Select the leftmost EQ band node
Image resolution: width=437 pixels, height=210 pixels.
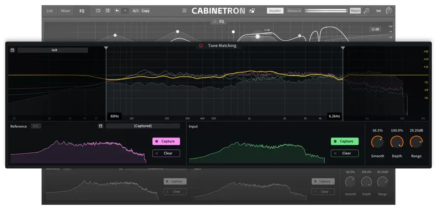click(115, 35)
